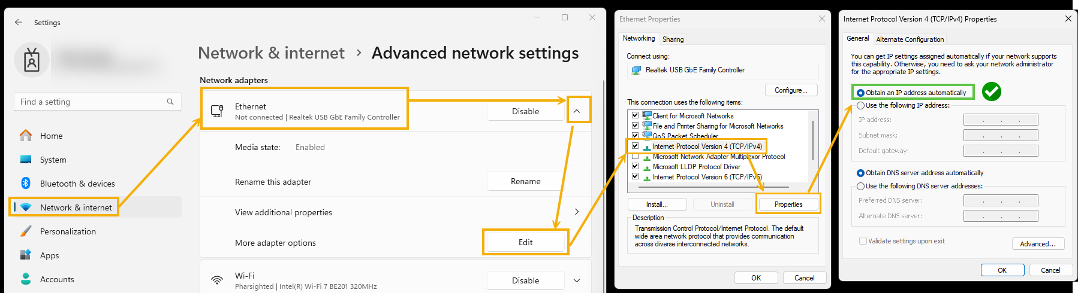Open General tab in IPv4 Properties
Image resolution: width=1078 pixels, height=293 pixels.
point(857,38)
